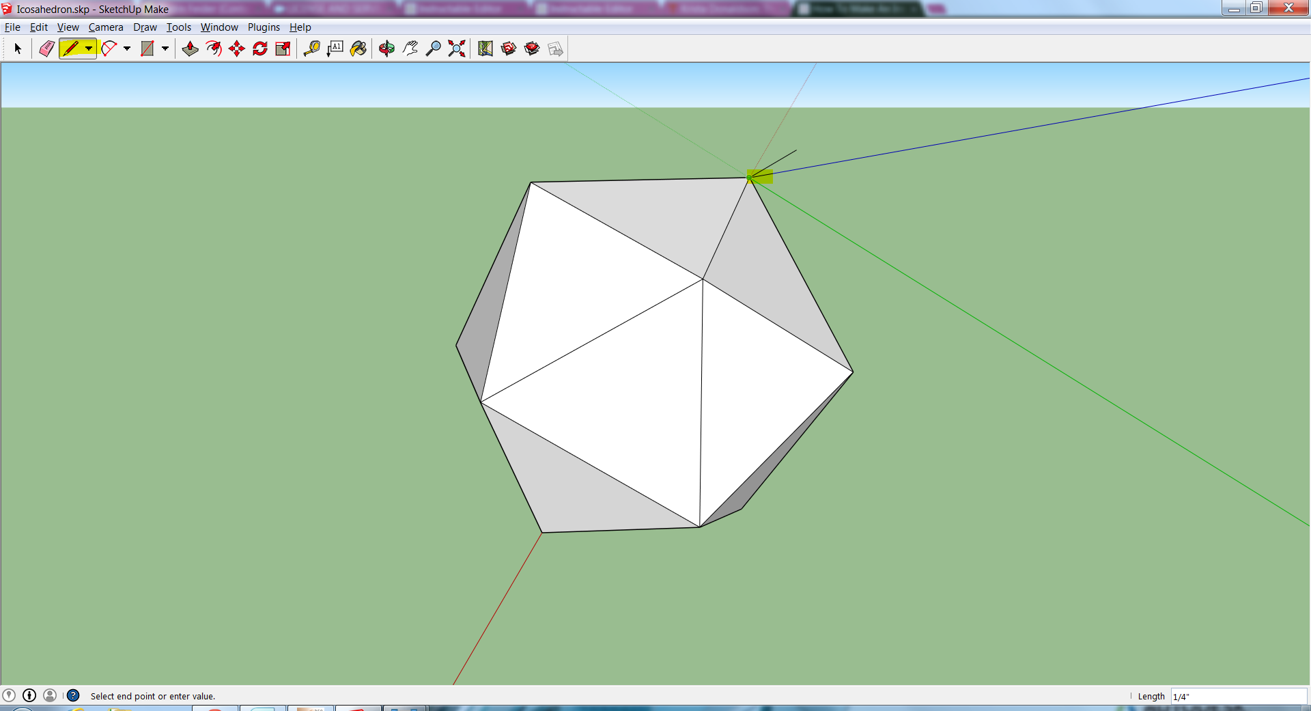Click the "Length" label in status bar
1311x711 pixels.
[x=1151, y=696]
